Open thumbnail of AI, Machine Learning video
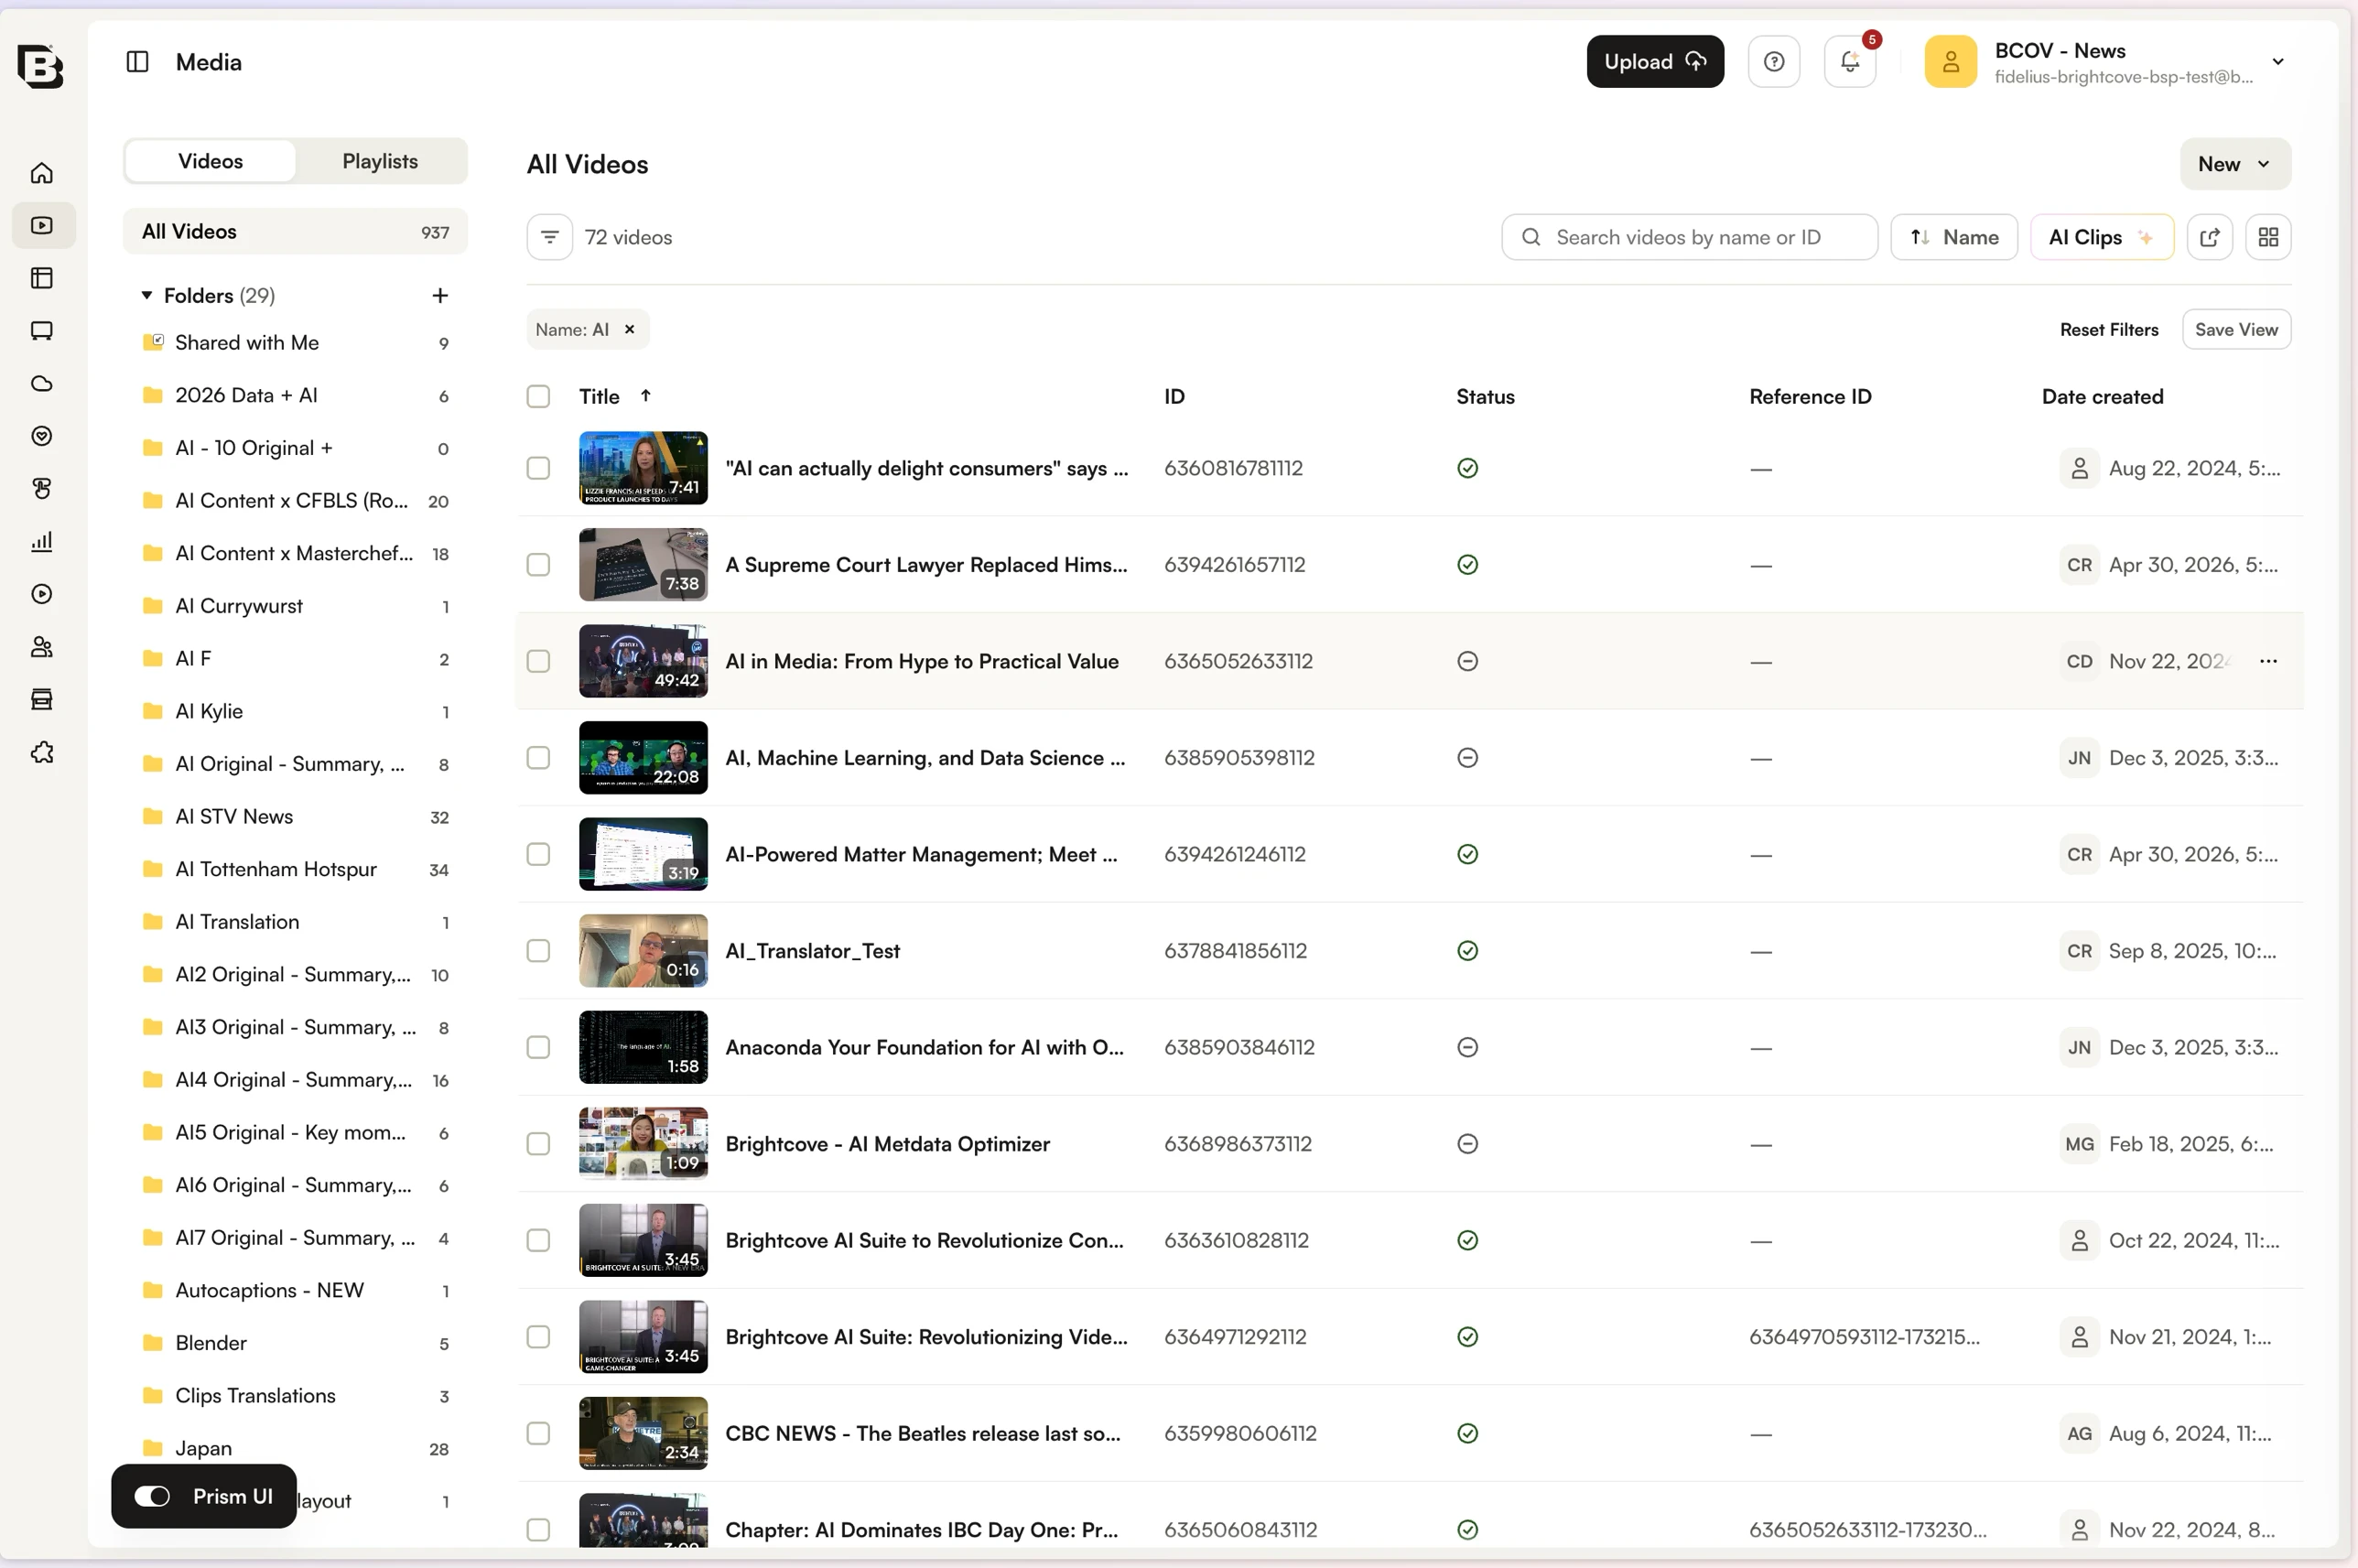This screenshot has height=1568, width=2358. point(643,758)
